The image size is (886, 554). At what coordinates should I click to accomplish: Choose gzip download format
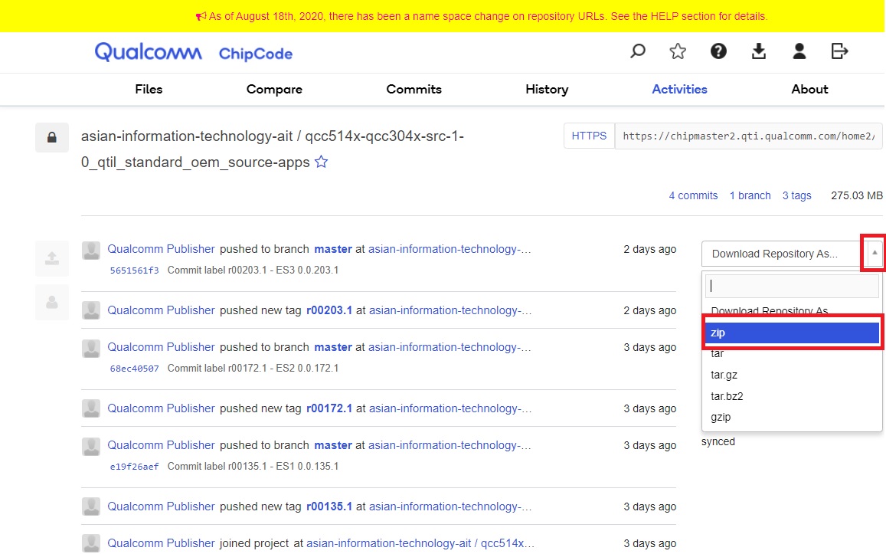[x=793, y=417]
